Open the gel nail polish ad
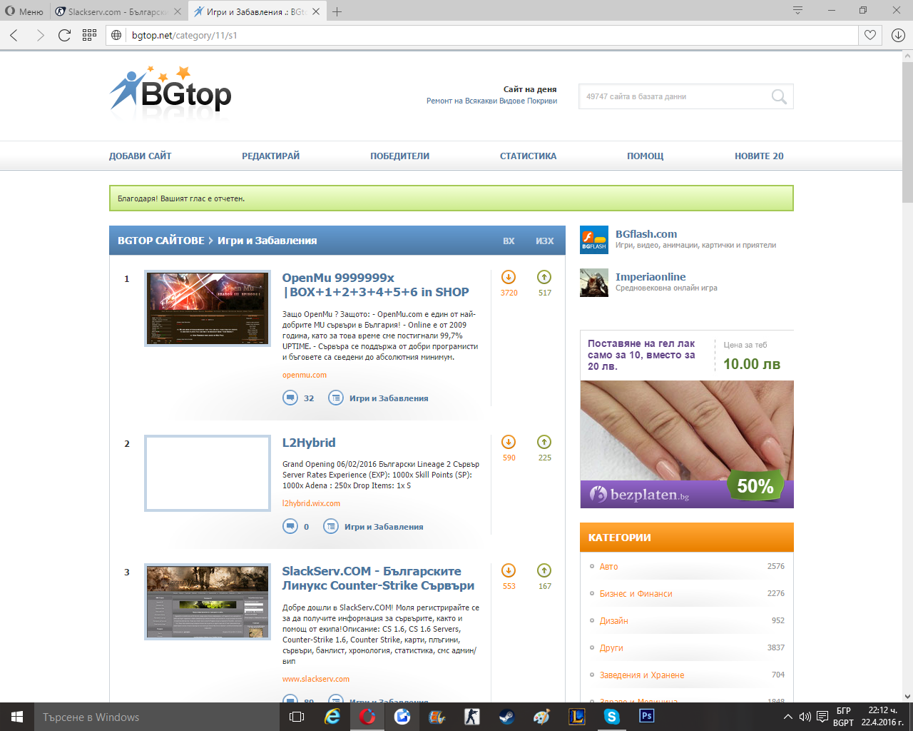Image resolution: width=913 pixels, height=731 pixels. tap(687, 419)
